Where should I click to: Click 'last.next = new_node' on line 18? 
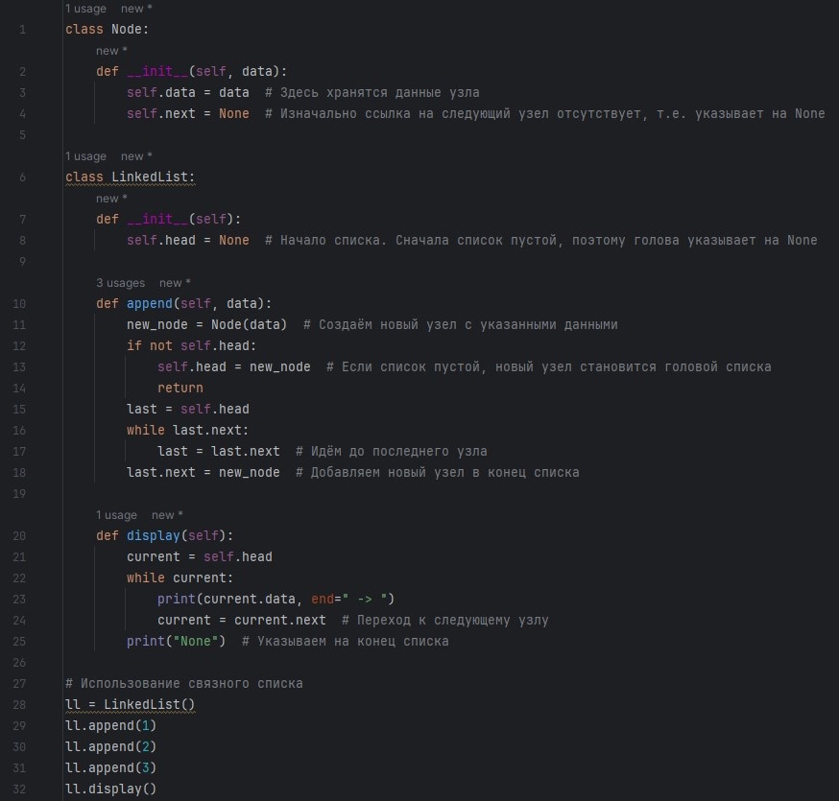(x=204, y=473)
